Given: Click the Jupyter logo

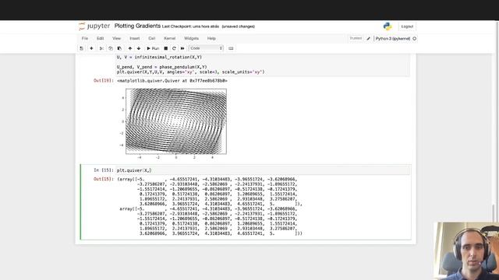Looking at the screenshot, I should tap(94, 26).
